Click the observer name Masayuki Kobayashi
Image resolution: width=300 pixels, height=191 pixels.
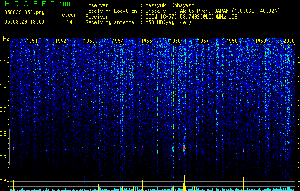point(171,5)
